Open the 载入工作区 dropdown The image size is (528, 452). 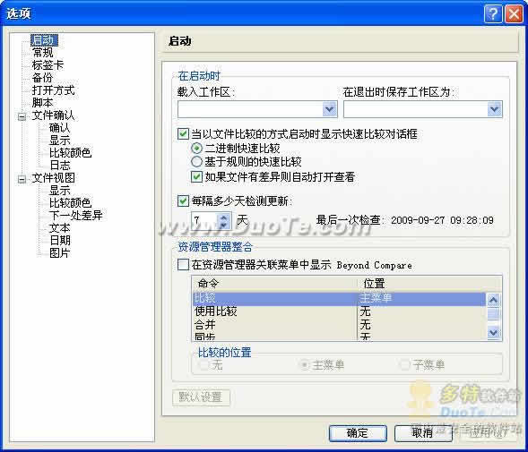329,109
